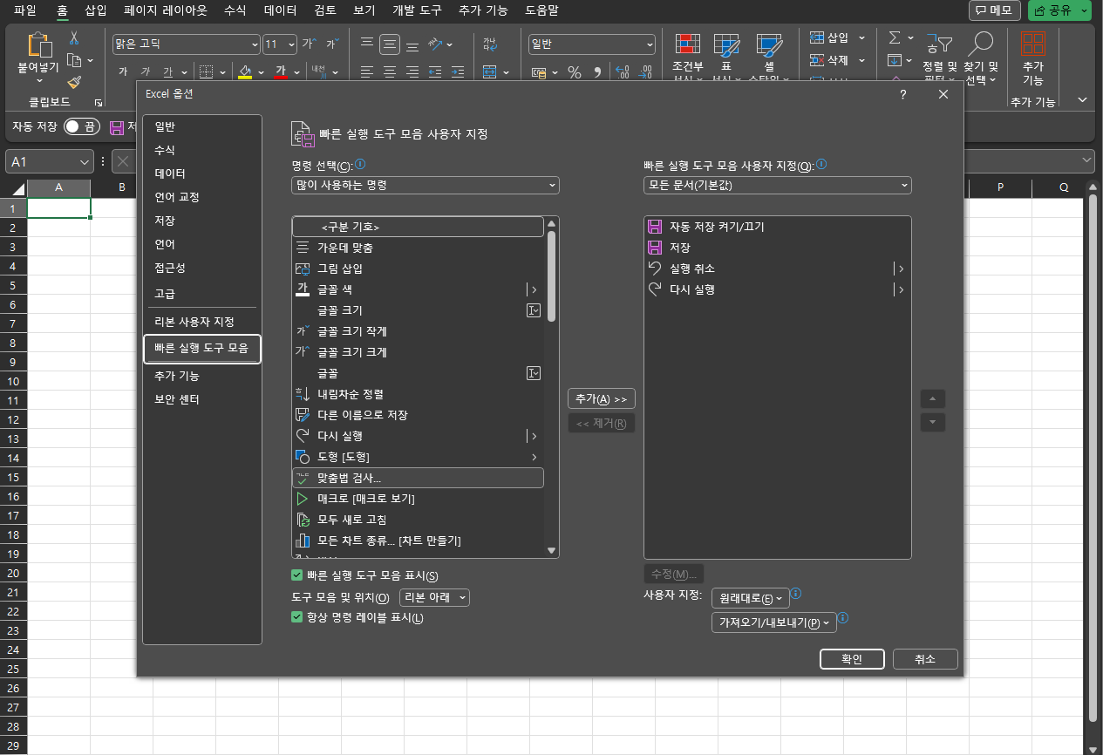Select 자동 저장 켜기/끄기 in right list
The image size is (1103, 755).
[777, 227]
